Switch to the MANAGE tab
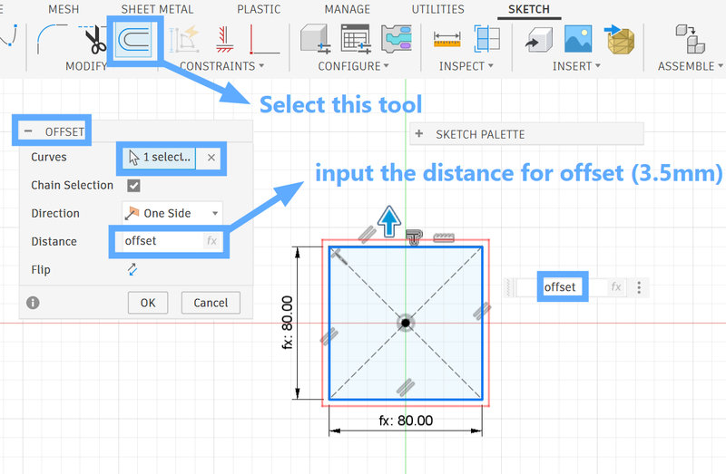Screen dimensions: 726x474 tap(348, 9)
